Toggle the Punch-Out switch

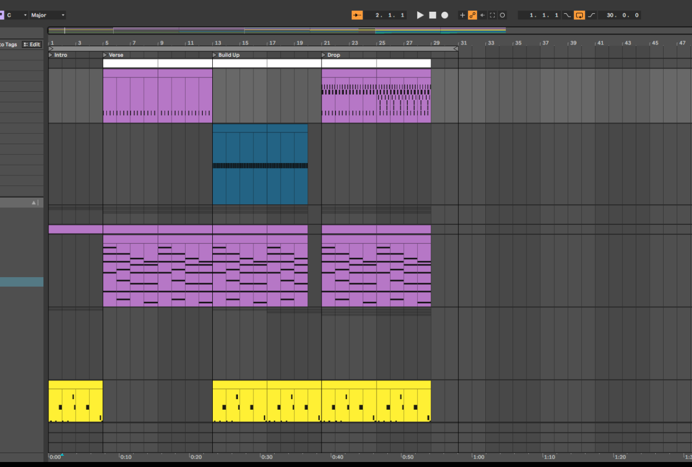(x=591, y=15)
